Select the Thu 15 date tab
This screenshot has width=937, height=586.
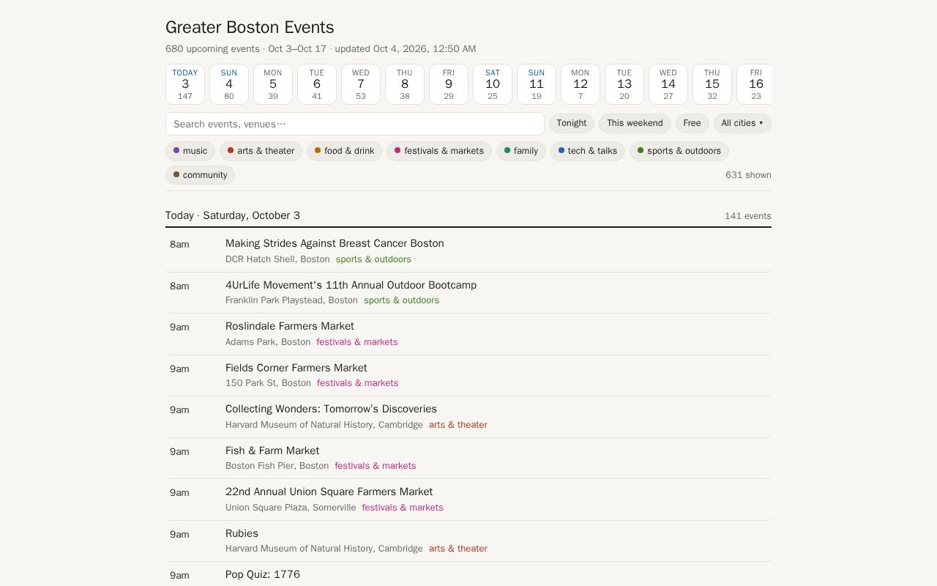coord(712,84)
